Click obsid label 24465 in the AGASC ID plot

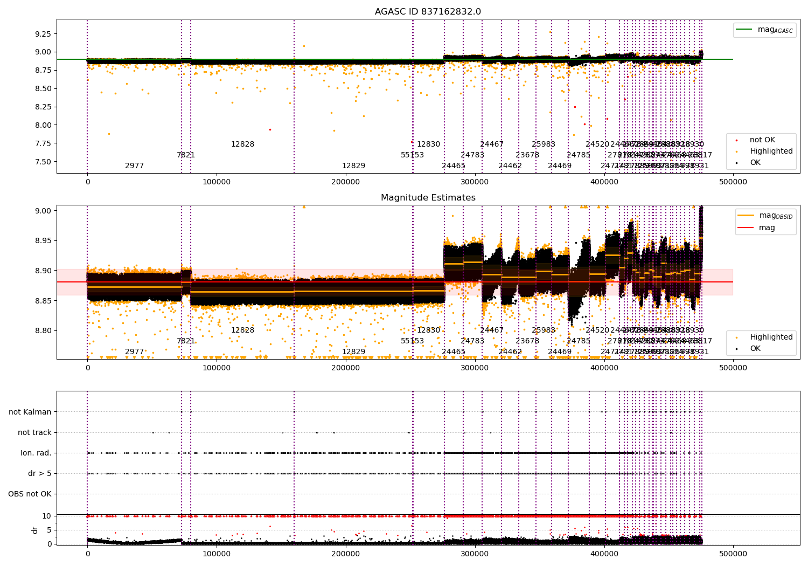pyautogui.click(x=454, y=166)
